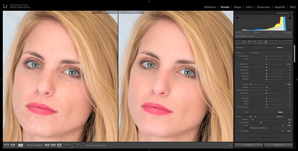Select the Spot Removal tool icon
Viewport: 298px width, 151px height.
tap(244, 42)
